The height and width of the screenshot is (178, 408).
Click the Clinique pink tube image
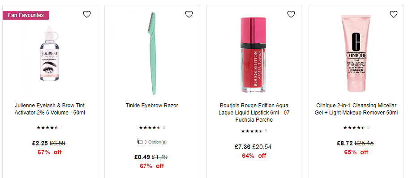click(x=356, y=53)
